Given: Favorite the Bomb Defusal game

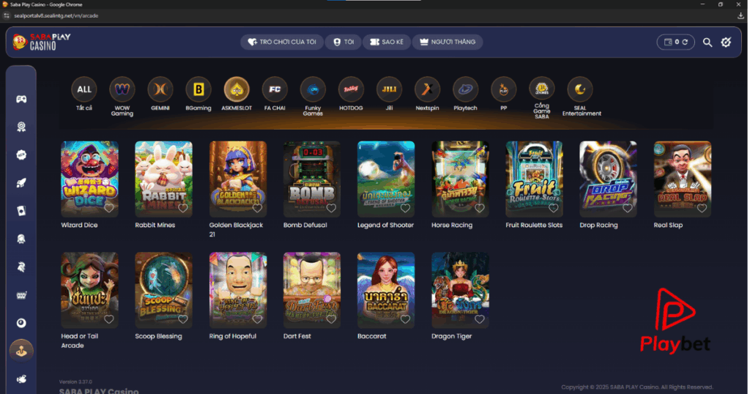Looking at the screenshot, I should pos(332,208).
